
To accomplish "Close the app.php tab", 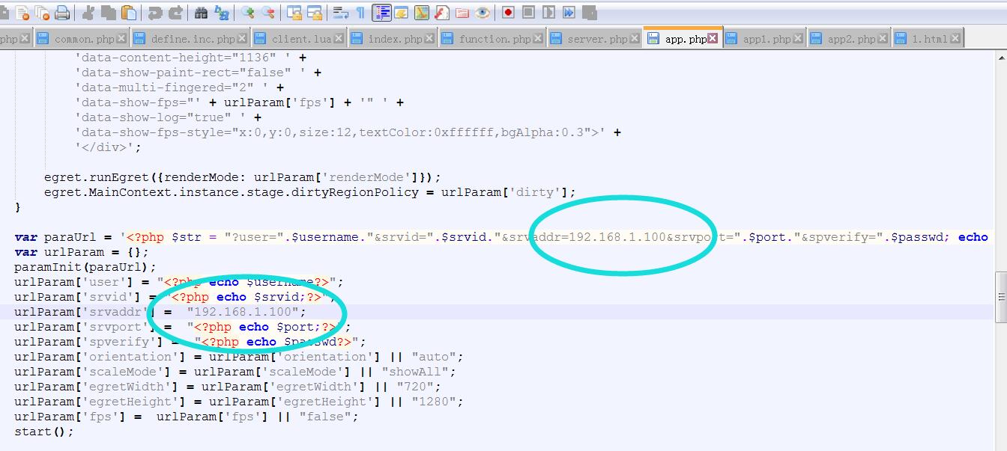I will pos(713,38).
